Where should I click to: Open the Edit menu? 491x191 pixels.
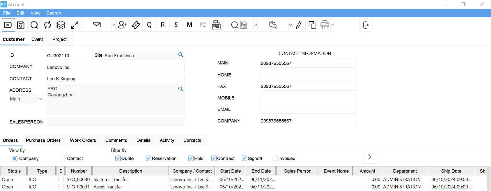point(20,13)
